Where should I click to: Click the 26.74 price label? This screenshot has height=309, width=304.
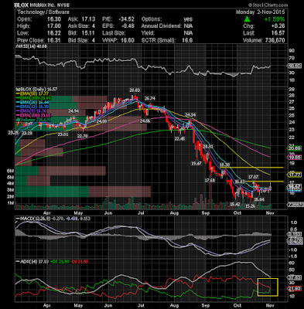pos(150,98)
